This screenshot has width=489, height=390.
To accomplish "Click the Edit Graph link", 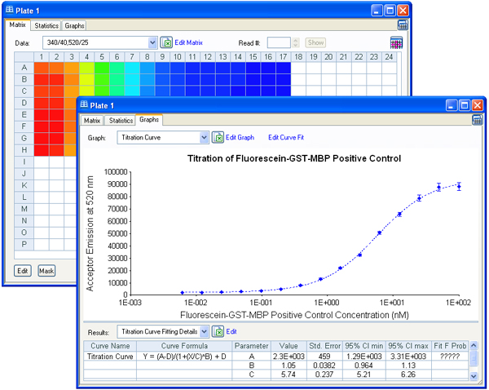I will click(240, 137).
